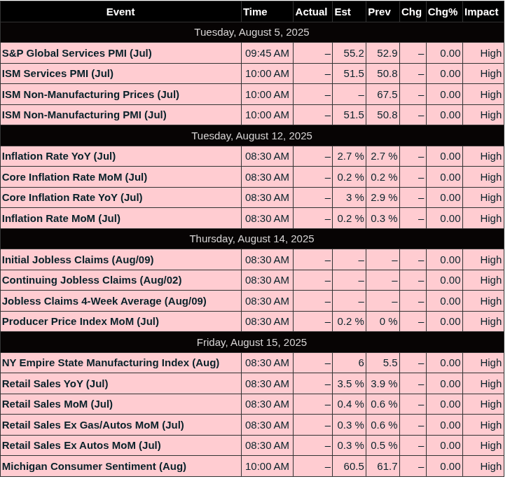Click the Chg column header

point(413,12)
